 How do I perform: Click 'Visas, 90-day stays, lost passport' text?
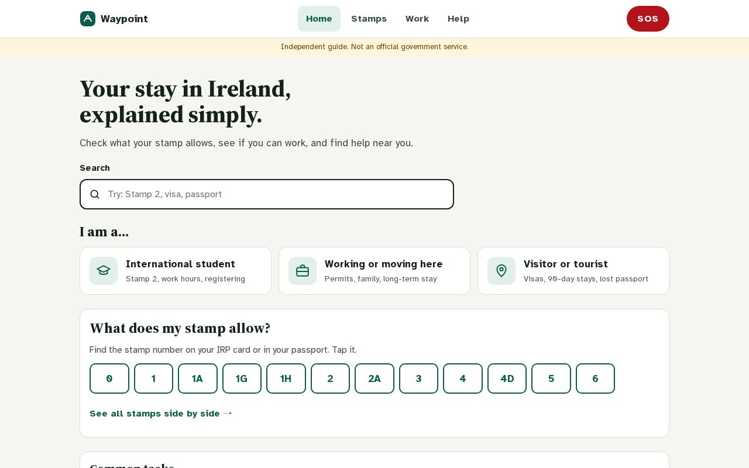[x=586, y=279]
